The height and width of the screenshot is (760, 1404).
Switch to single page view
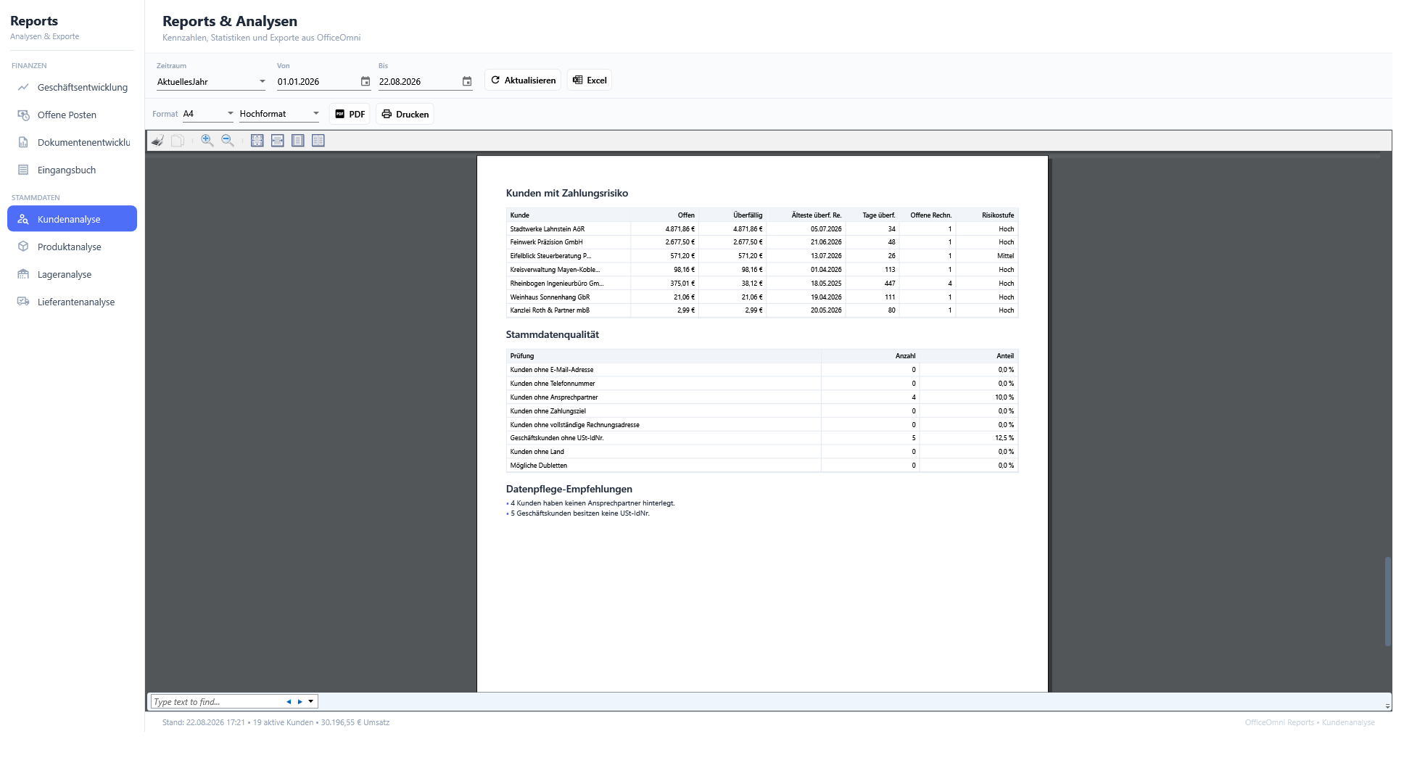(x=298, y=141)
